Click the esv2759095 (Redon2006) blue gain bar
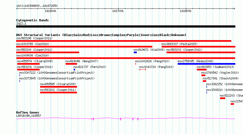The image size is (243, 134). [206, 64]
